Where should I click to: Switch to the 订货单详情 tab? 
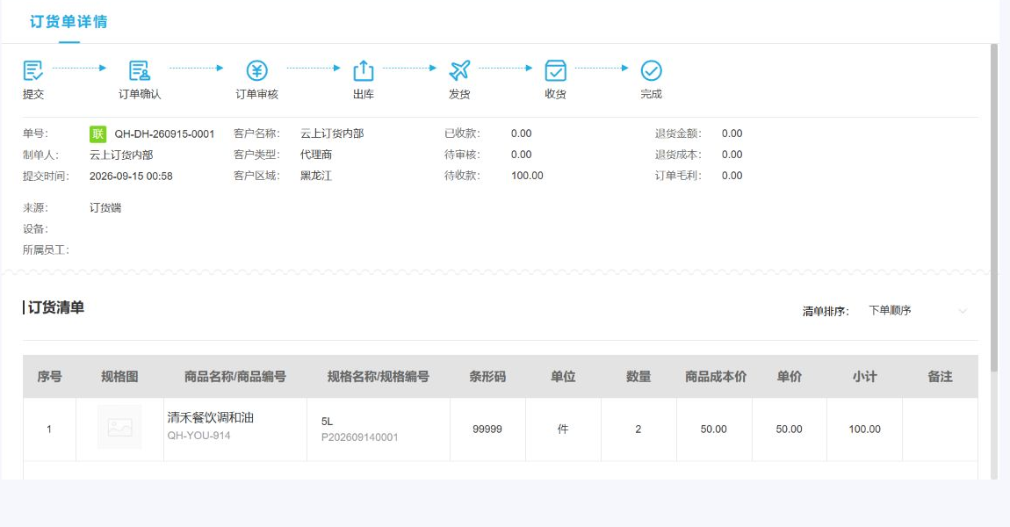coord(69,22)
